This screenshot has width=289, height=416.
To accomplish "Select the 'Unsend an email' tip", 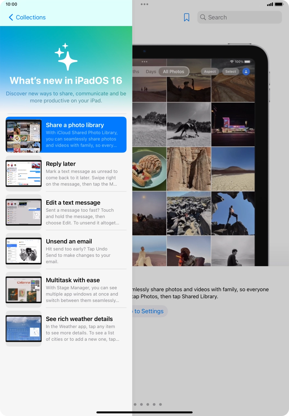I will pyautogui.click(x=81, y=251).
